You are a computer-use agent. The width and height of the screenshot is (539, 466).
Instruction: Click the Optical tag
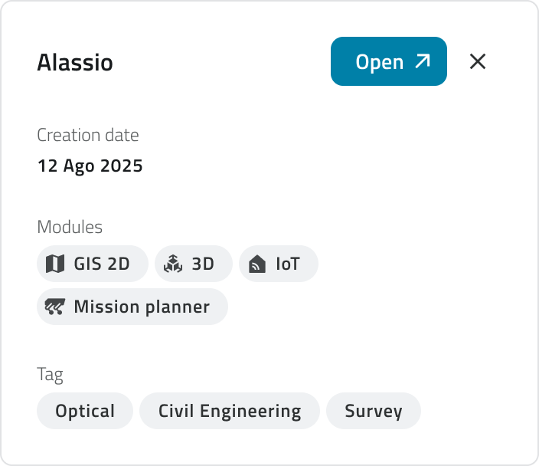pos(85,411)
